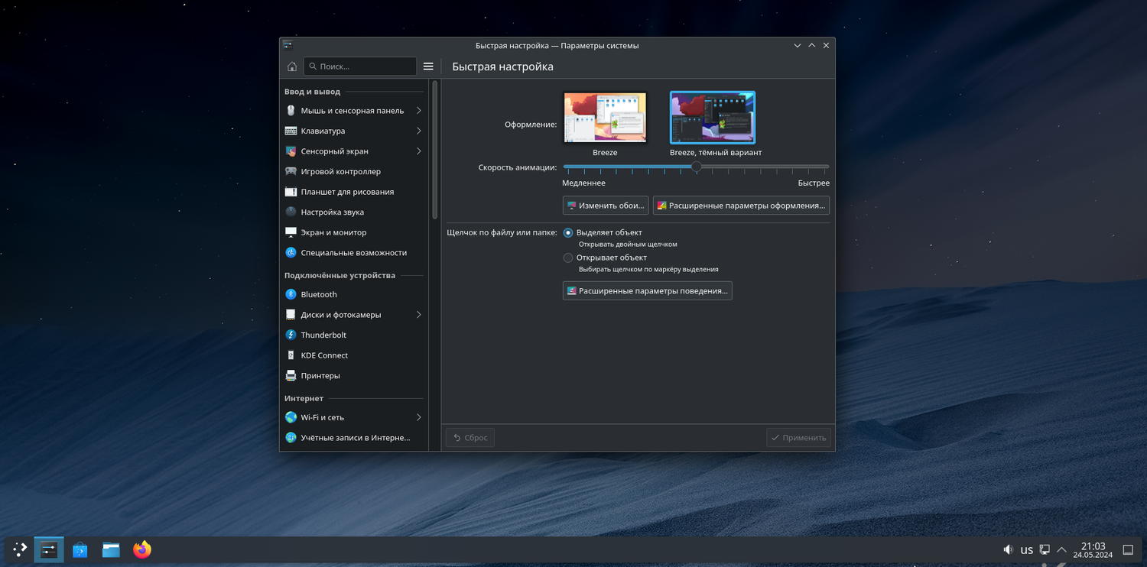Image resolution: width=1147 pixels, height=567 pixels.
Task: Select the Открывает объект radio option
Action: [568, 258]
